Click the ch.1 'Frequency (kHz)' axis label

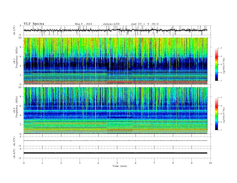(17, 57)
